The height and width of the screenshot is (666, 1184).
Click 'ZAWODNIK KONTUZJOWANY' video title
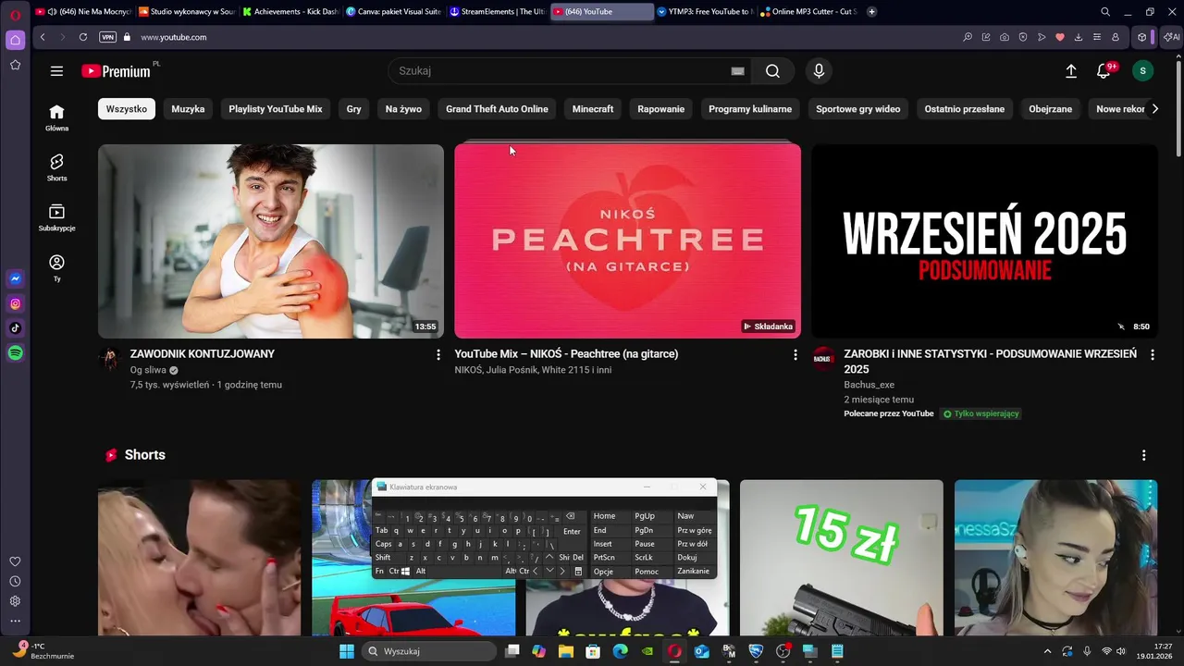203,353
